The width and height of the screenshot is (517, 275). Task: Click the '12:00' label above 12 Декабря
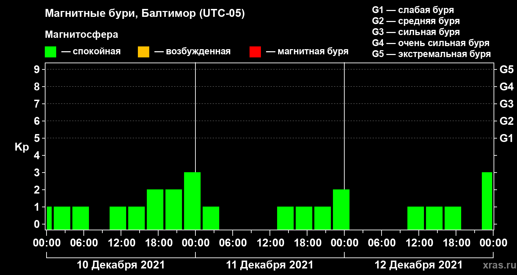click(419, 243)
